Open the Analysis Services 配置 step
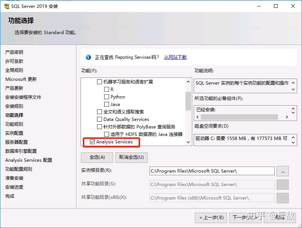 [29, 160]
